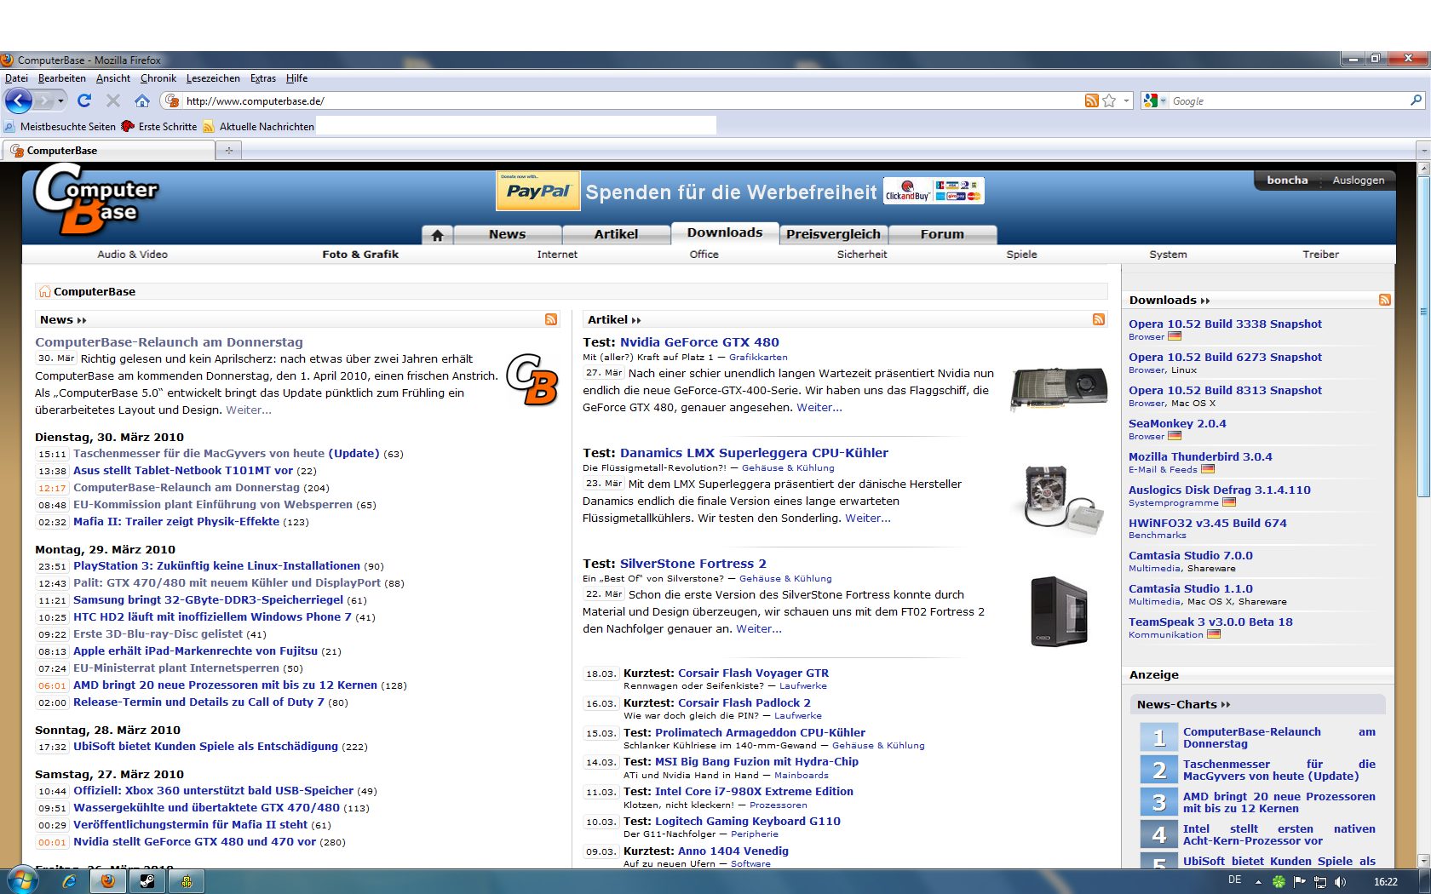Click the volume speaker tray icon
Image resolution: width=1431 pixels, height=894 pixels.
click(1340, 882)
